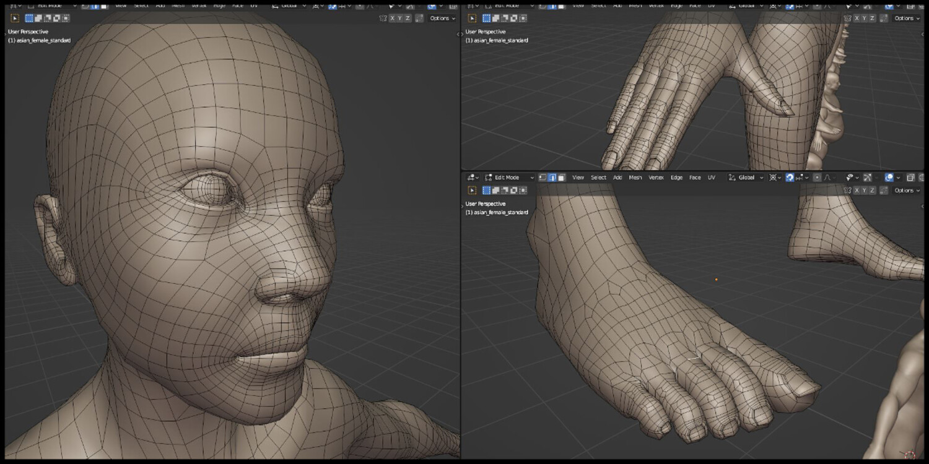Enable Y axis mirror in foot viewport

(864, 191)
